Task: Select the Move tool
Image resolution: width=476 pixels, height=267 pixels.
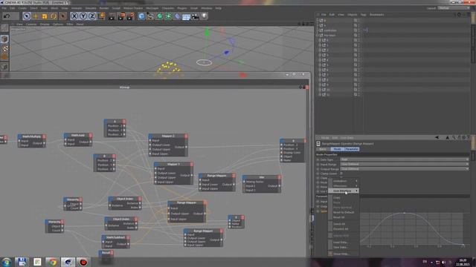Action: point(36,16)
